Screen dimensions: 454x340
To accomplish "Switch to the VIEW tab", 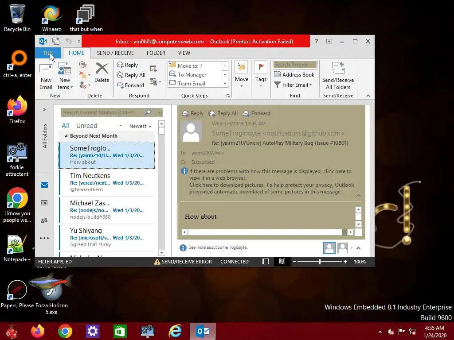I will [x=184, y=53].
